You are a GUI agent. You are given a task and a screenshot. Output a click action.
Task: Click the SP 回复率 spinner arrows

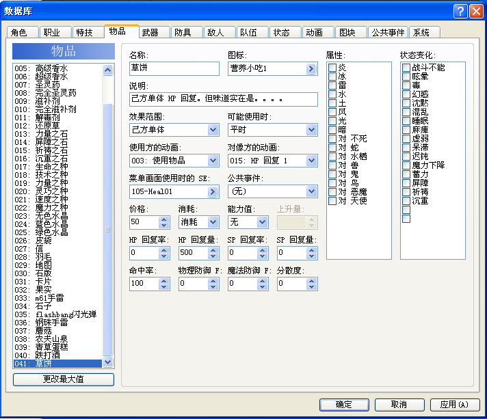263,253
